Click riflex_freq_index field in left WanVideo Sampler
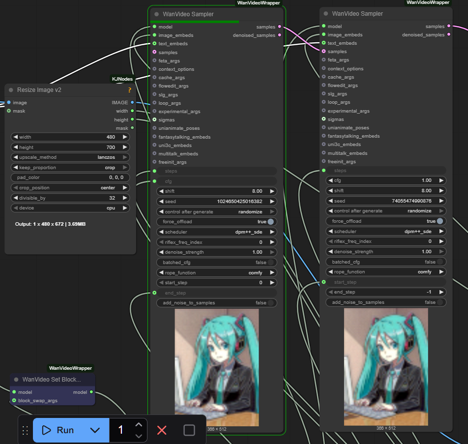Viewport: 468px width, 444px height. pos(217,242)
